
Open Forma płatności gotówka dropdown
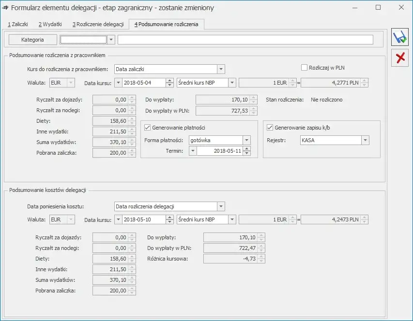point(246,140)
